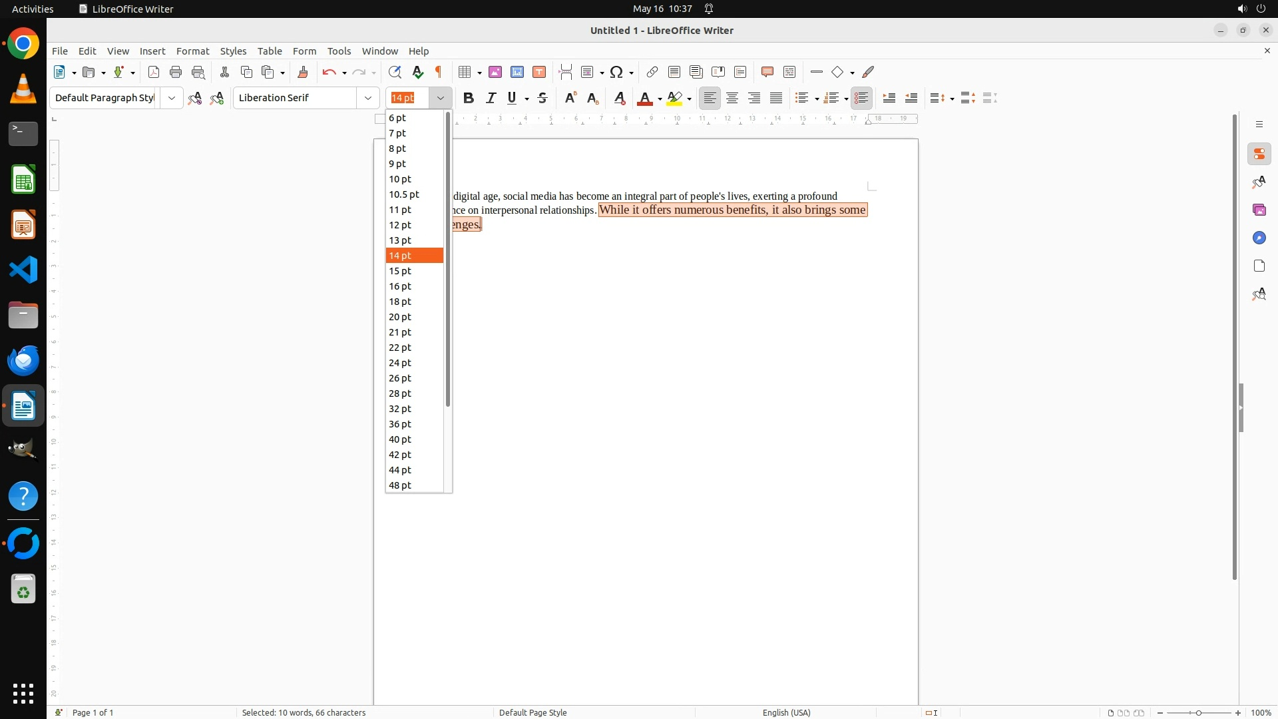This screenshot has width=1278, height=719.
Task: Insert special character Omega icon
Action: pyautogui.click(x=616, y=72)
